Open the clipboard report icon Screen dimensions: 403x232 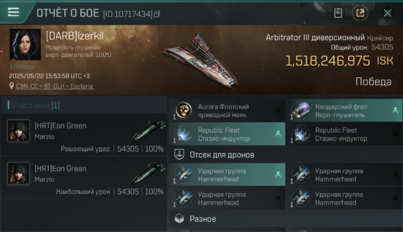338,13
